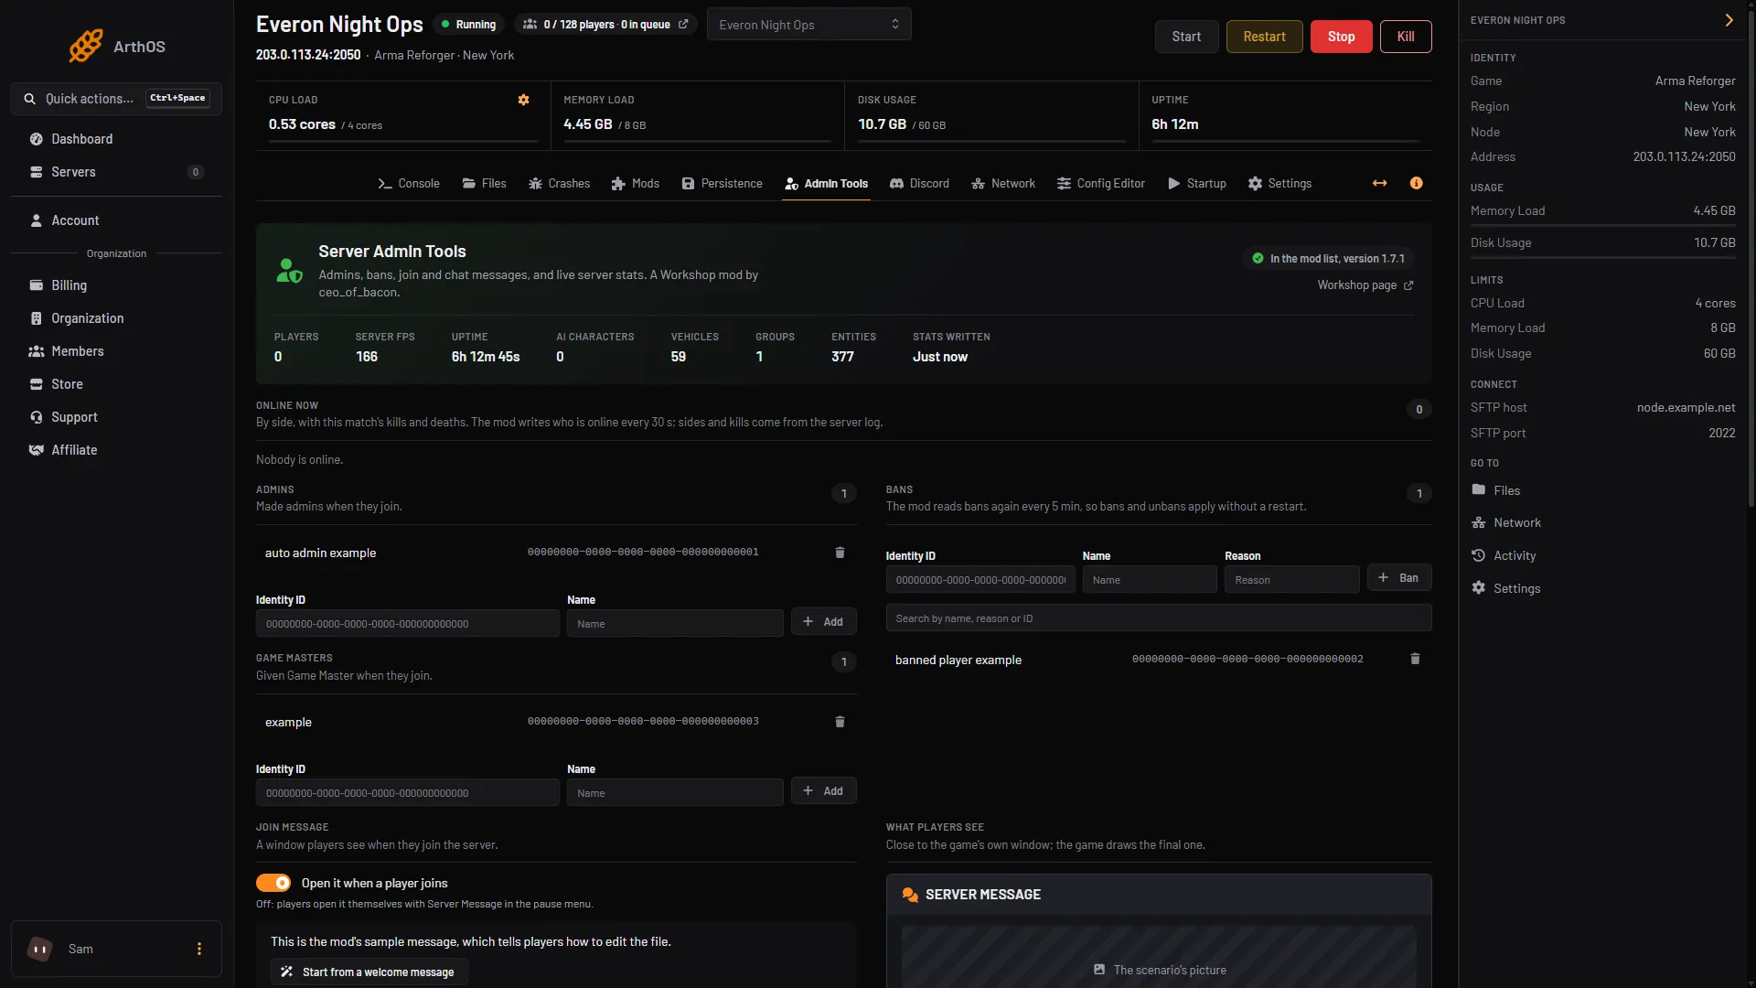1756x988 pixels.
Task: Open the Everon Night Ops server selector
Action: (x=808, y=25)
